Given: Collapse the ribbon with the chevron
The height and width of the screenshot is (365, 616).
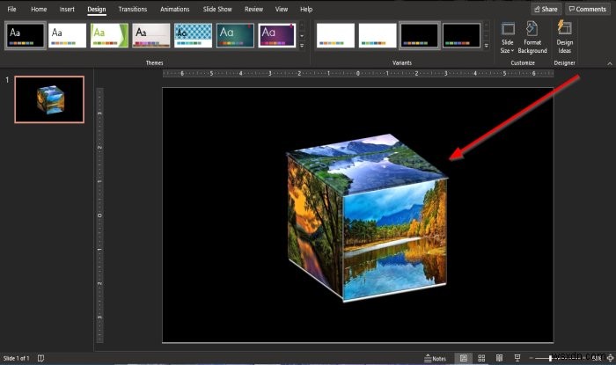Looking at the screenshot, I should pyautogui.click(x=609, y=63).
